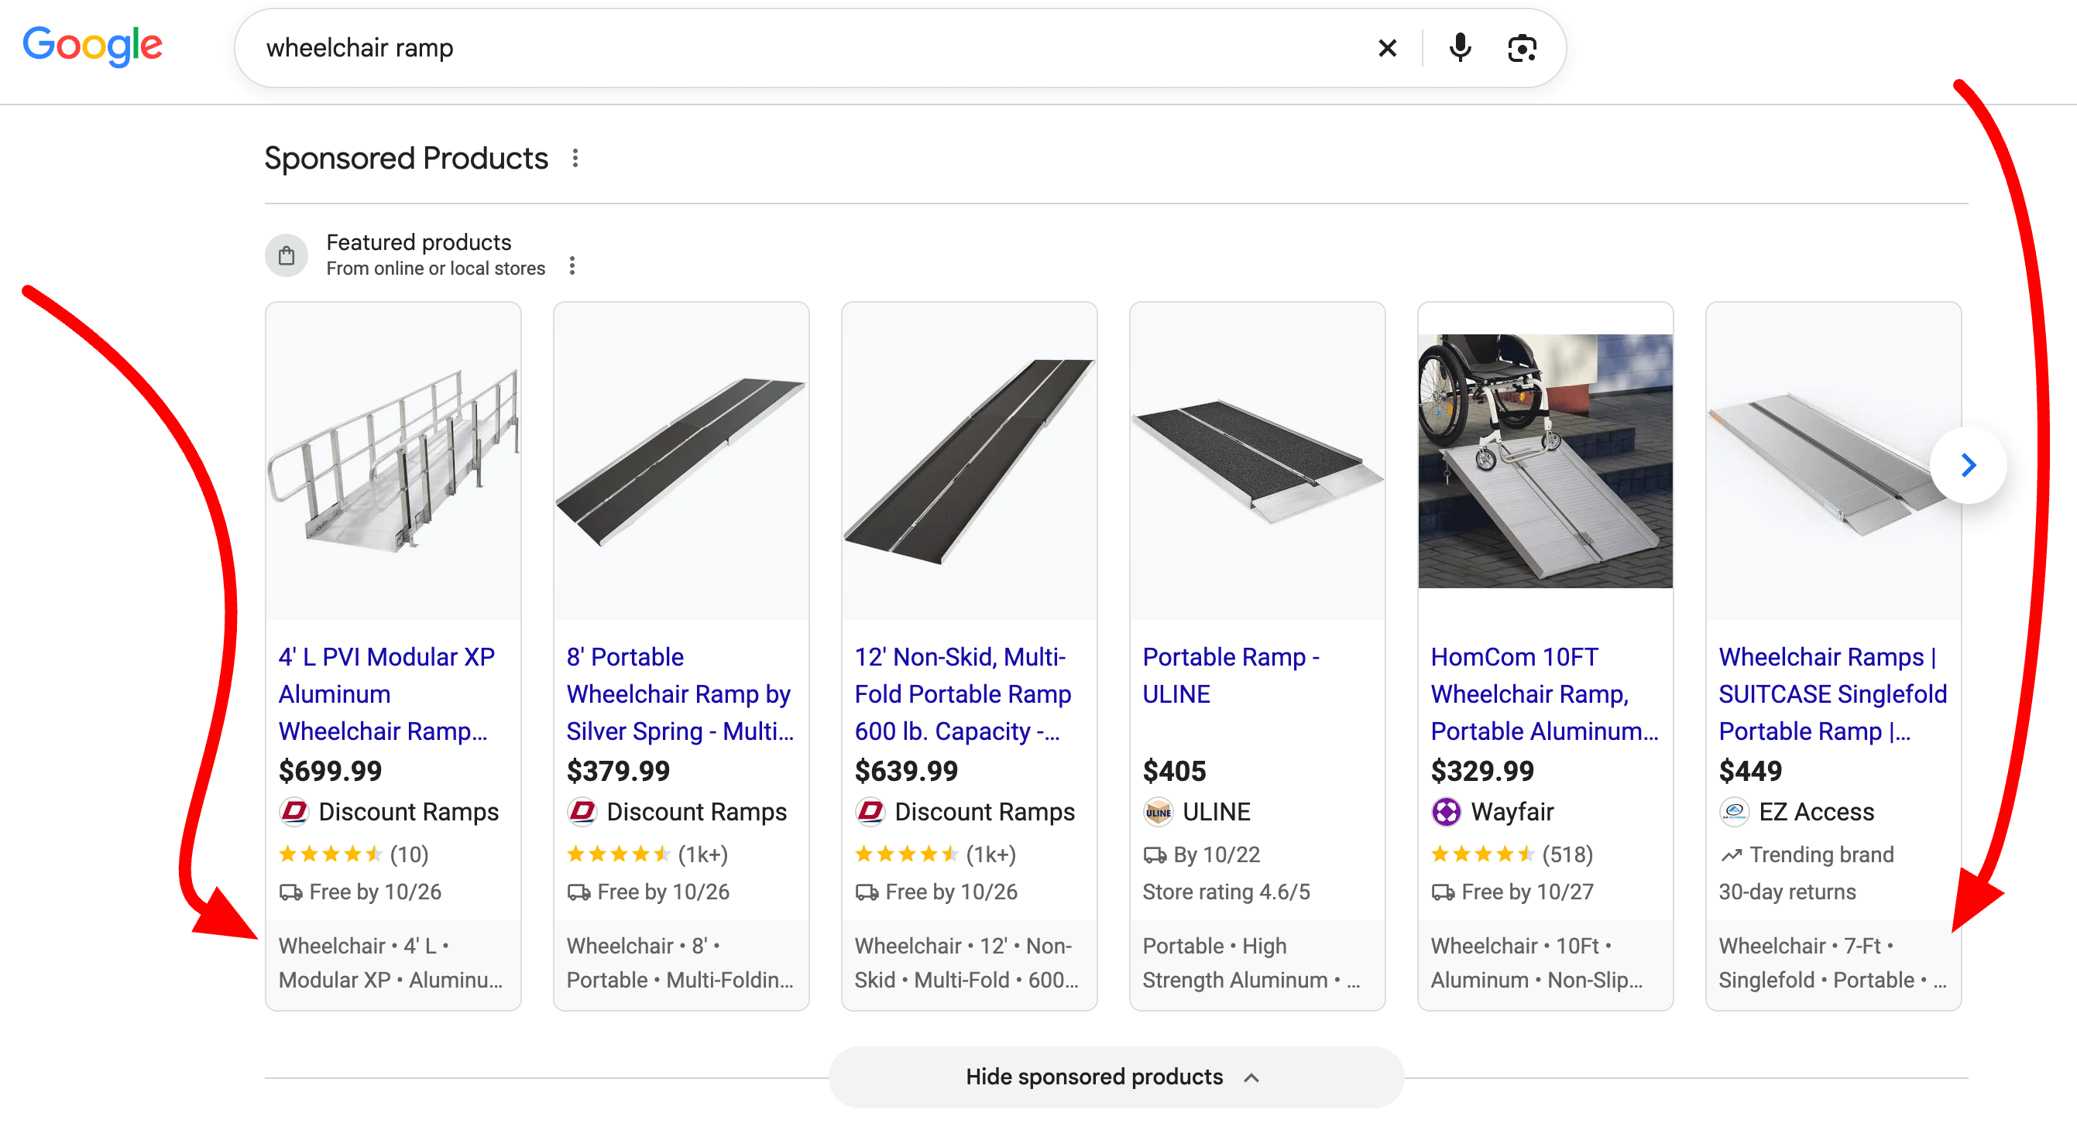Open the 8' Portable Wheelchair Ramp by Silver Spring link
The width and height of the screenshot is (2077, 1130).
(680, 694)
